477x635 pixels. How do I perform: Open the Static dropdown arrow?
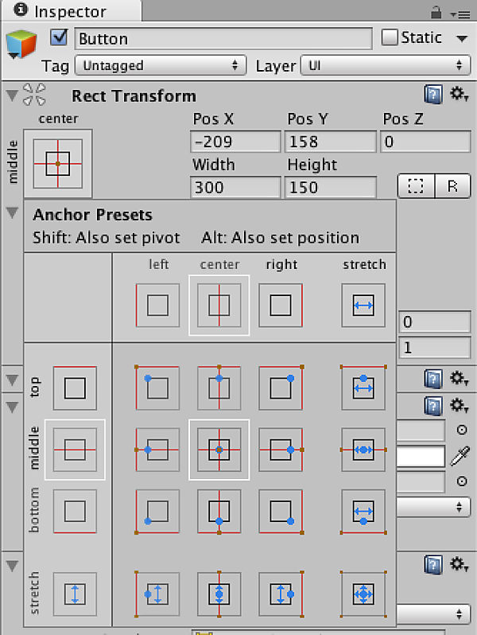461,38
